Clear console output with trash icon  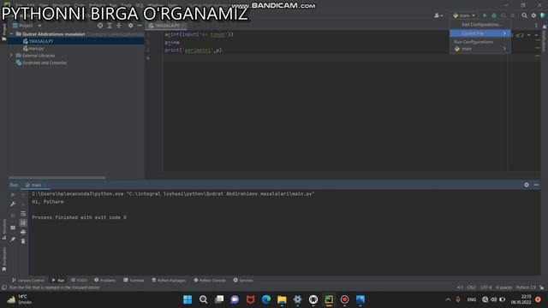[23, 241]
